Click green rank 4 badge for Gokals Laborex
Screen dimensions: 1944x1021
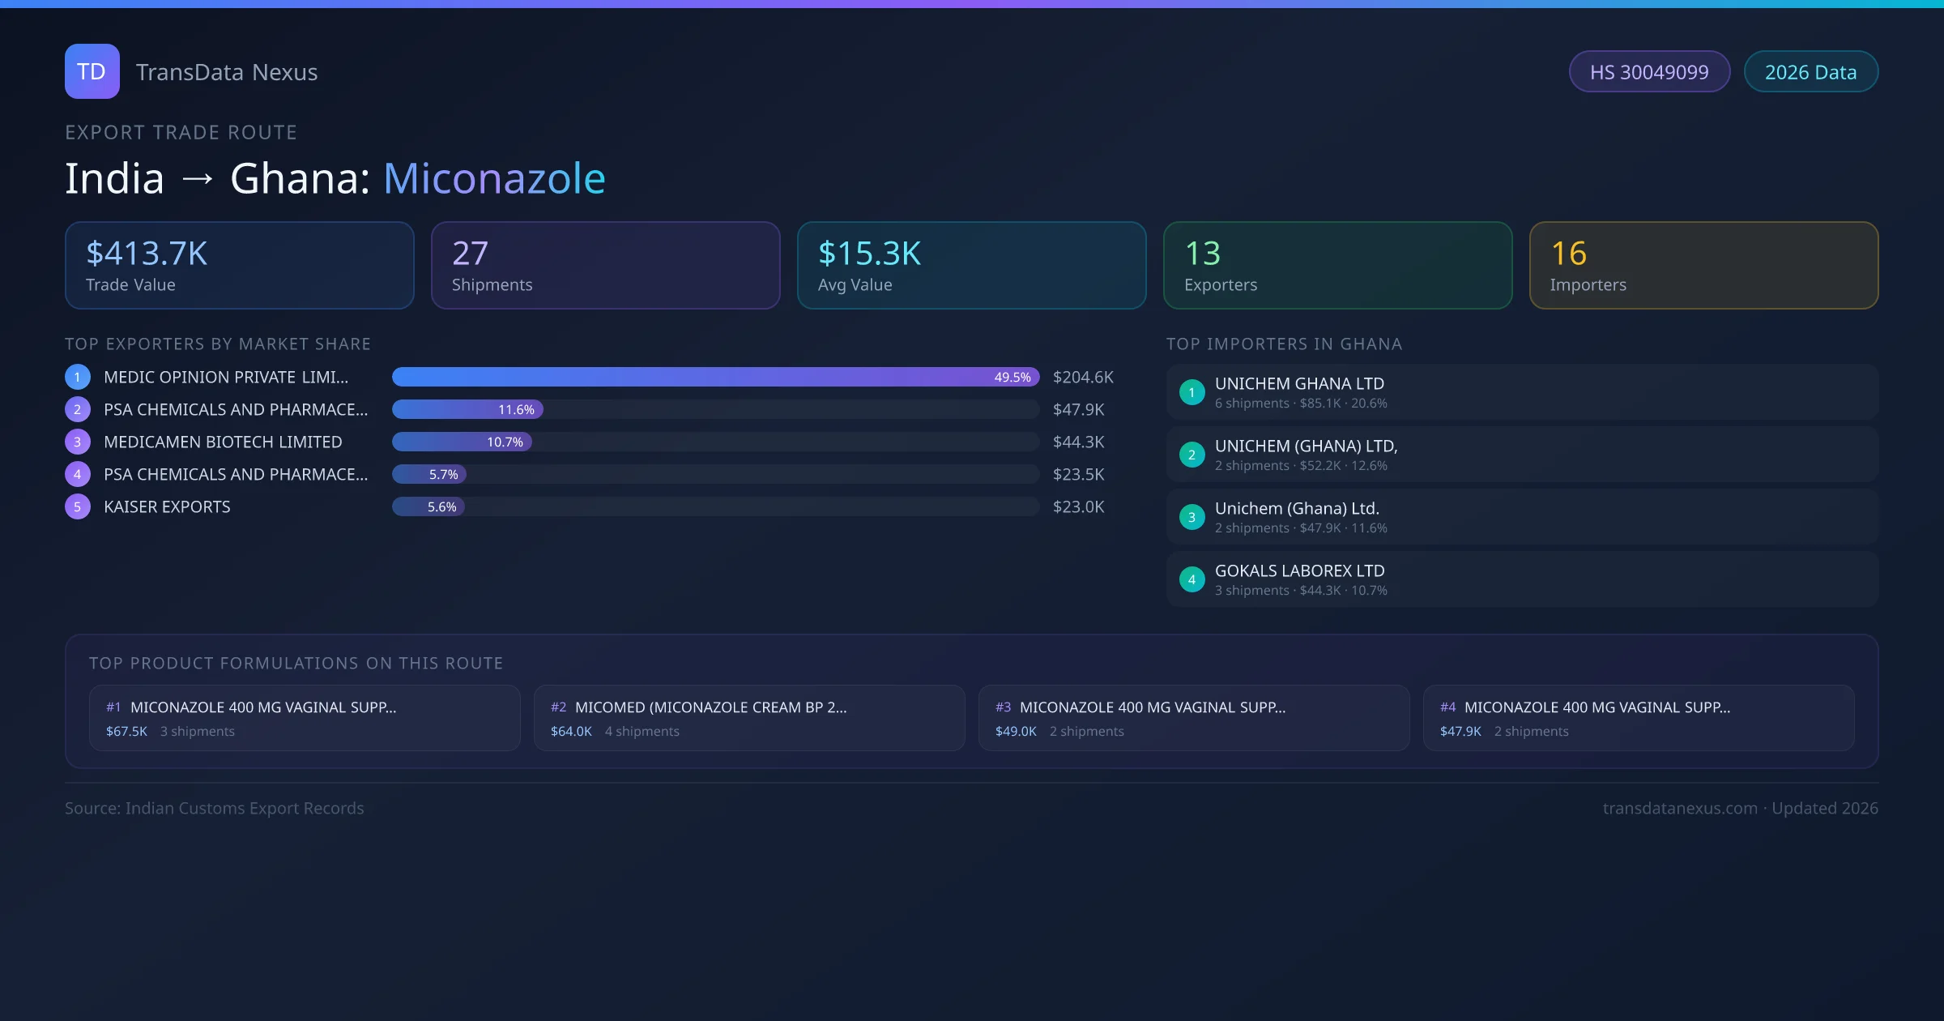click(1192, 579)
